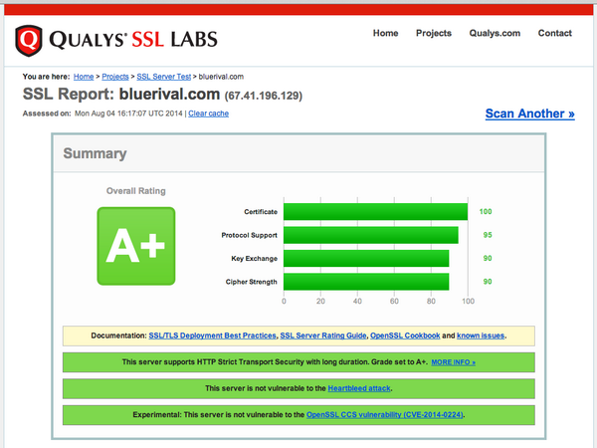Click the IP address 67.41.196.129
The image size is (597, 448).
(x=264, y=96)
